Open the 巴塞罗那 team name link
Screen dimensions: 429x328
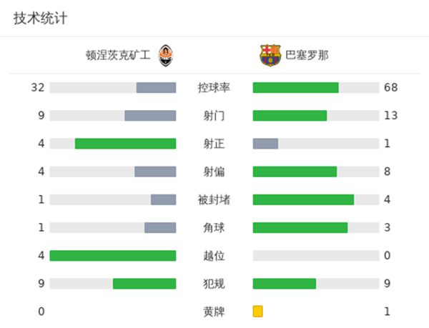pyautogui.click(x=307, y=55)
